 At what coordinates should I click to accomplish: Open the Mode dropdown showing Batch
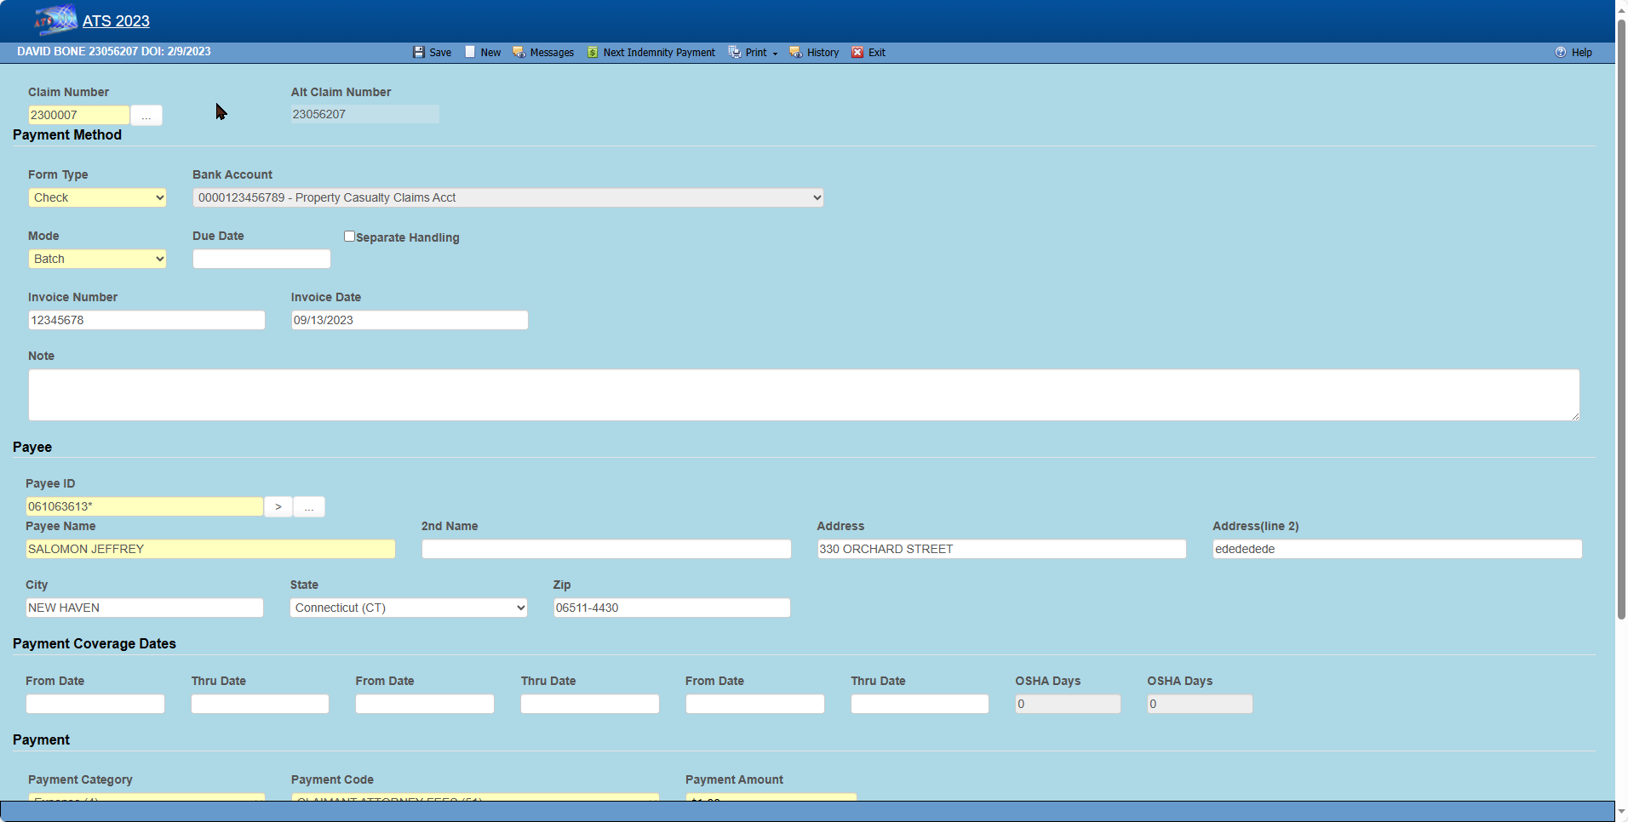[x=97, y=259]
